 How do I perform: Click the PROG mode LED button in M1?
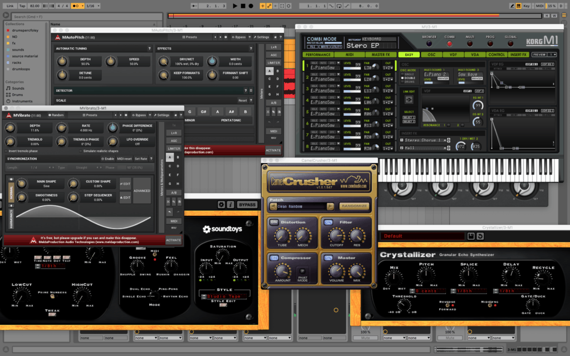[490, 43]
